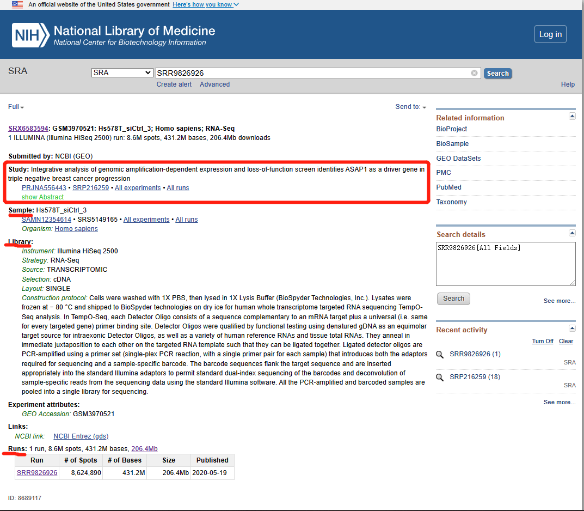The image size is (584, 511).
Task: Open the Help link
Action: [x=568, y=84]
